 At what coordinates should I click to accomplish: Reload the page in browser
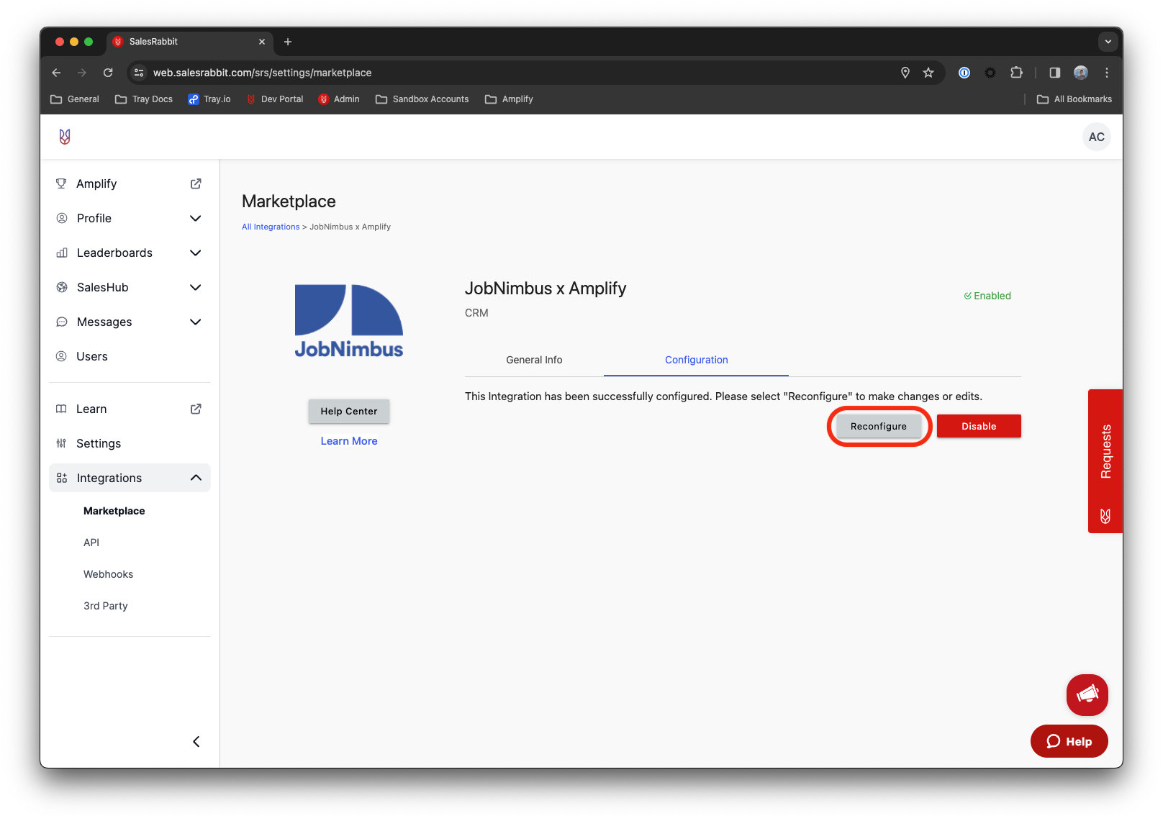108,73
